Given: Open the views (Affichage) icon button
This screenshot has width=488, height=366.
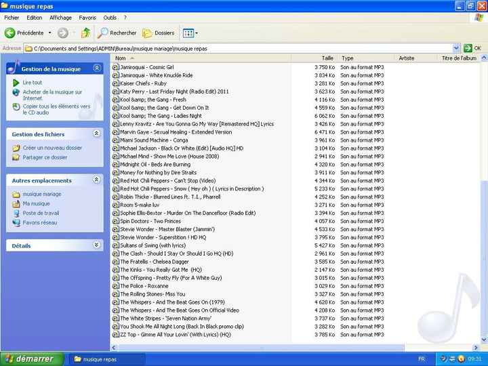Looking at the screenshot, I should pos(188,33).
